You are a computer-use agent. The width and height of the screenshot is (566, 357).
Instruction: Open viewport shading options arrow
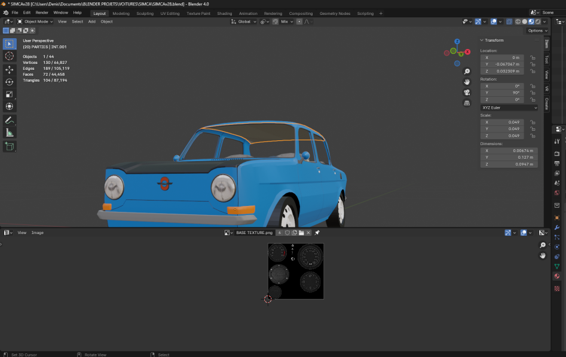(x=544, y=21)
